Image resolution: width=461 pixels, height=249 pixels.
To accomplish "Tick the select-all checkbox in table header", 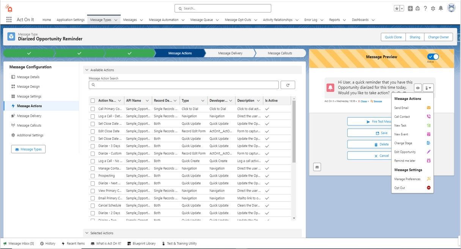I will coord(93,101).
